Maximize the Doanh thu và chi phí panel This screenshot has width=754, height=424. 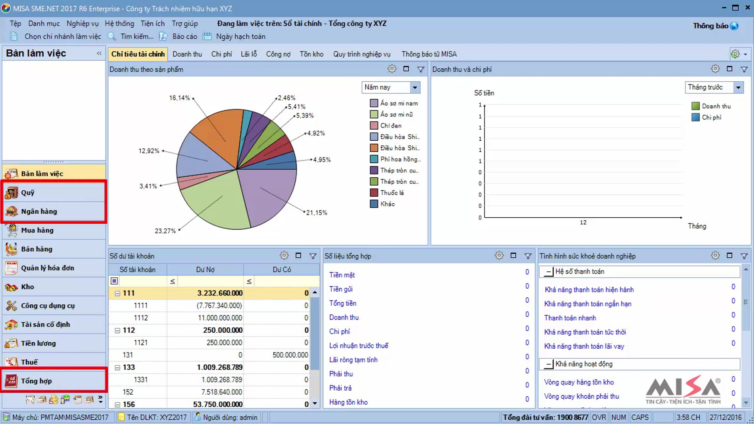point(729,69)
